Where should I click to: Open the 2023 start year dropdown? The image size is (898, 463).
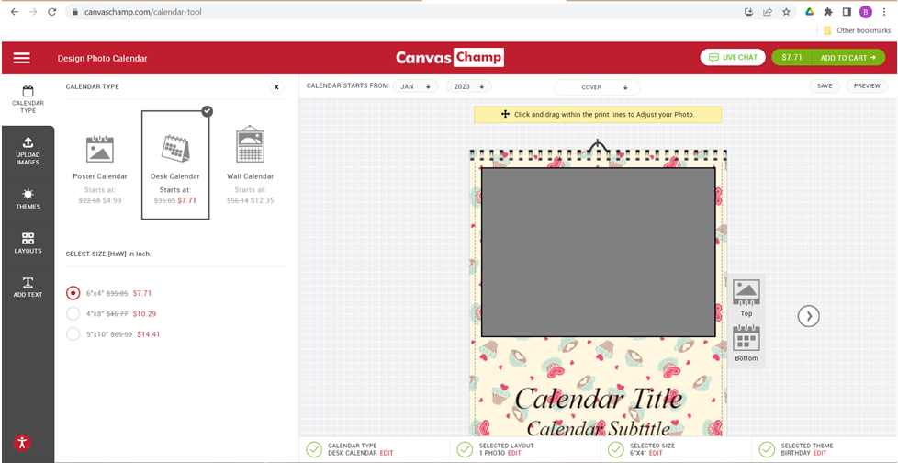[468, 86]
